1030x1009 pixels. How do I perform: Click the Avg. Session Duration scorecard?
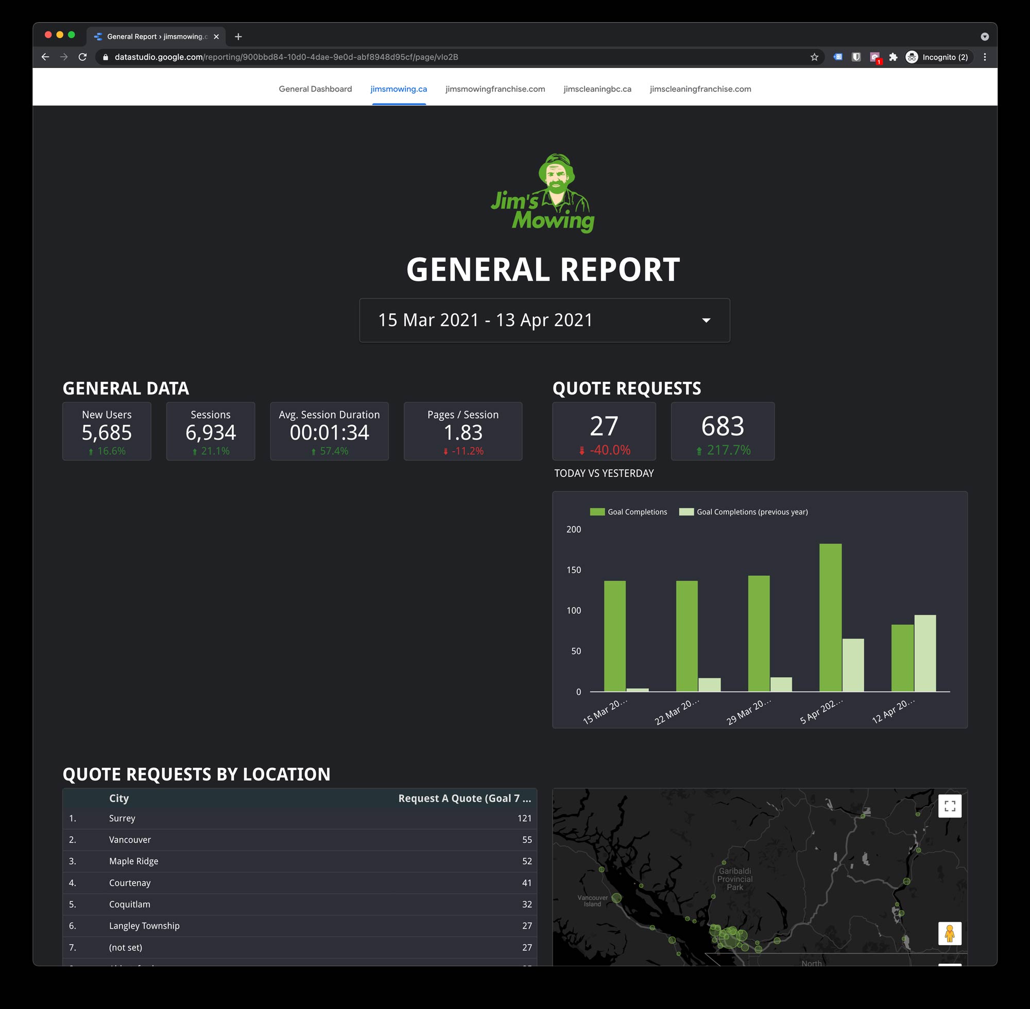click(329, 432)
